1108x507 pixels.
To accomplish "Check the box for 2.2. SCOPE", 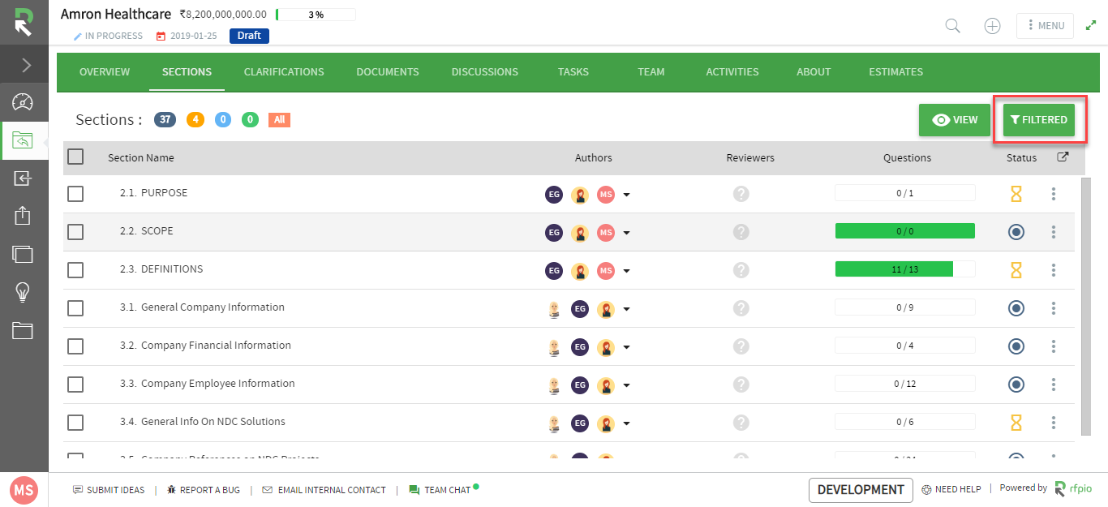I will (75, 232).
